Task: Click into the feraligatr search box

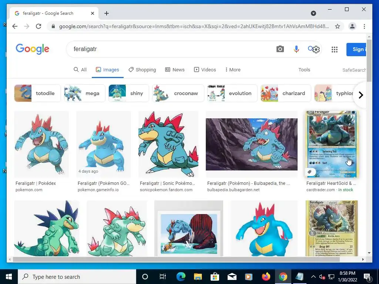Action: coord(169,49)
